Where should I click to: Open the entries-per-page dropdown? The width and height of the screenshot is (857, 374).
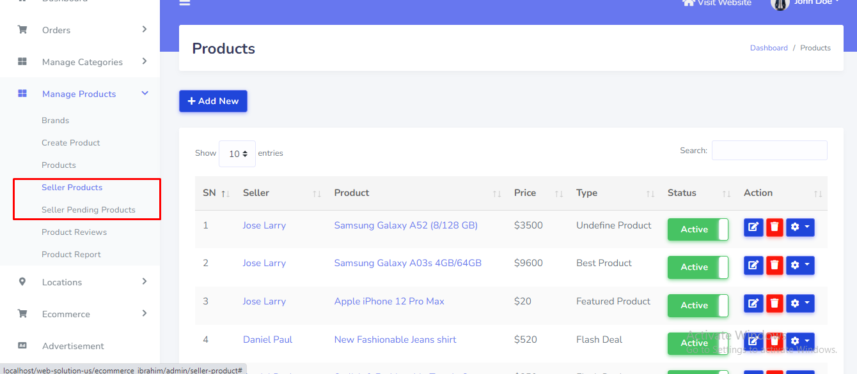tap(237, 154)
